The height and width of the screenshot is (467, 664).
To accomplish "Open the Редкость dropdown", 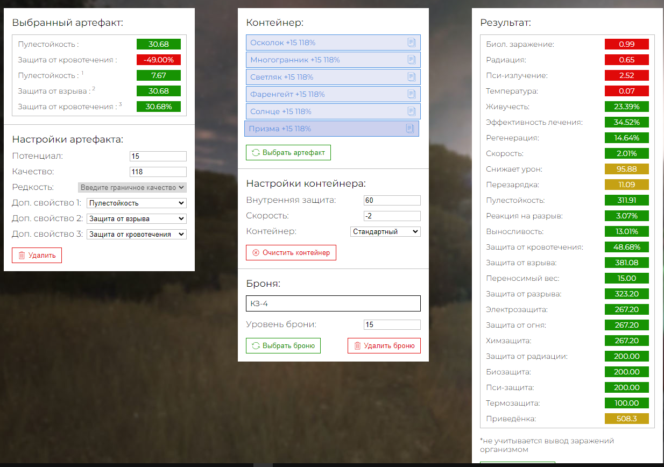I will (132, 188).
